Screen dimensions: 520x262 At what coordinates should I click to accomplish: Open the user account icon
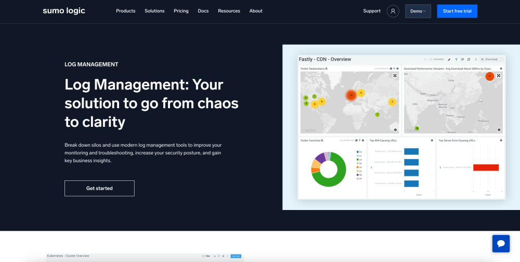coord(393,11)
